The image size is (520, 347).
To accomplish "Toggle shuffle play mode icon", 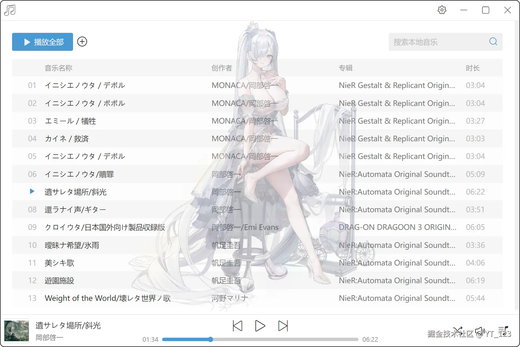I will click(457, 331).
